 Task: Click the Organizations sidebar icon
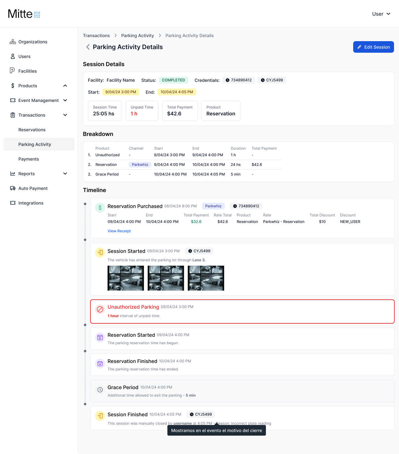coord(13,42)
